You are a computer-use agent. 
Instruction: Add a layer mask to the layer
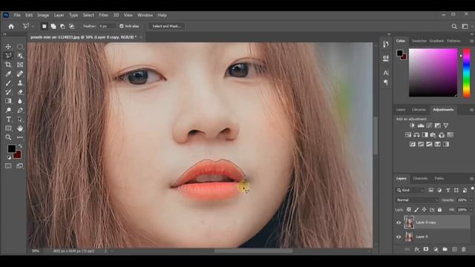[x=426, y=249]
